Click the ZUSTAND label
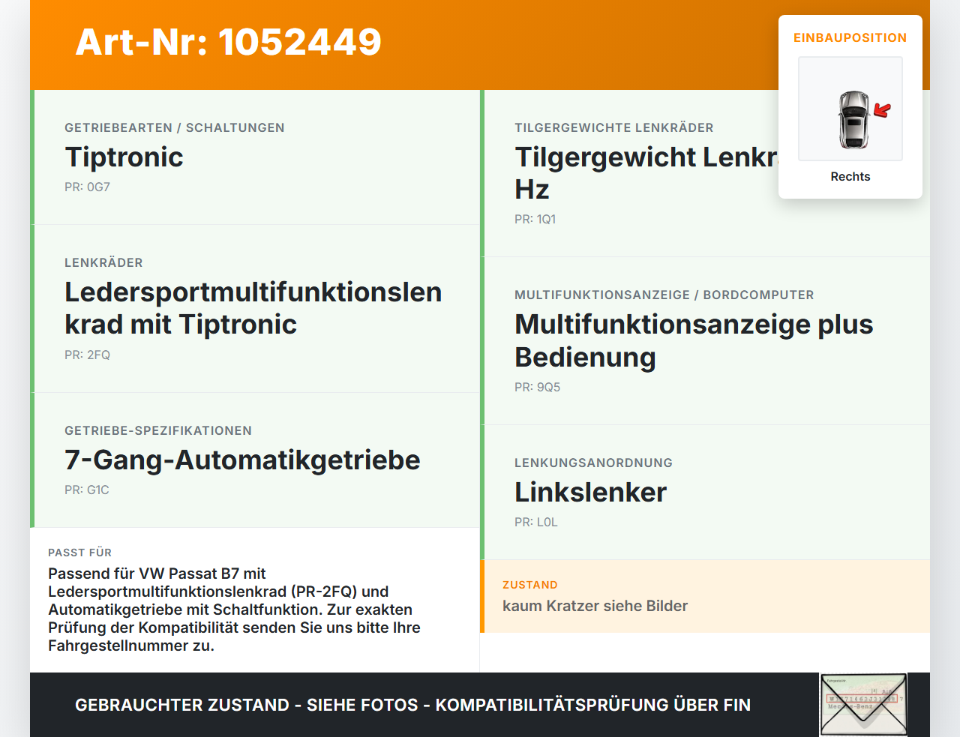Image resolution: width=960 pixels, height=737 pixels. coord(529,585)
